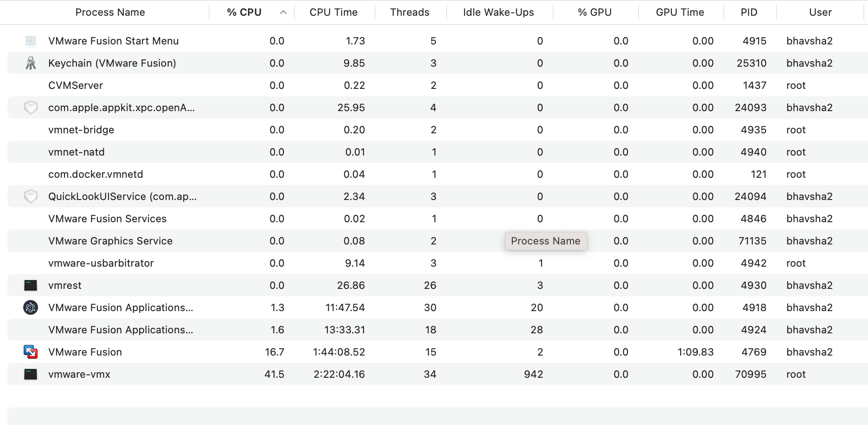Sort processes by the PID column
868x425 pixels.
pos(749,12)
